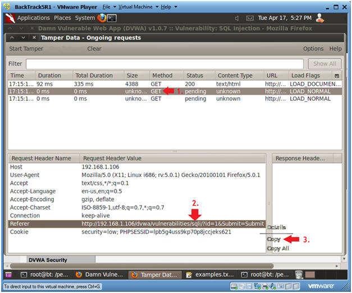Sort by the Status column header

[199, 76]
